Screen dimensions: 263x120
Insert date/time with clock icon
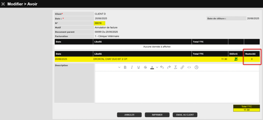(x=196, y=67)
